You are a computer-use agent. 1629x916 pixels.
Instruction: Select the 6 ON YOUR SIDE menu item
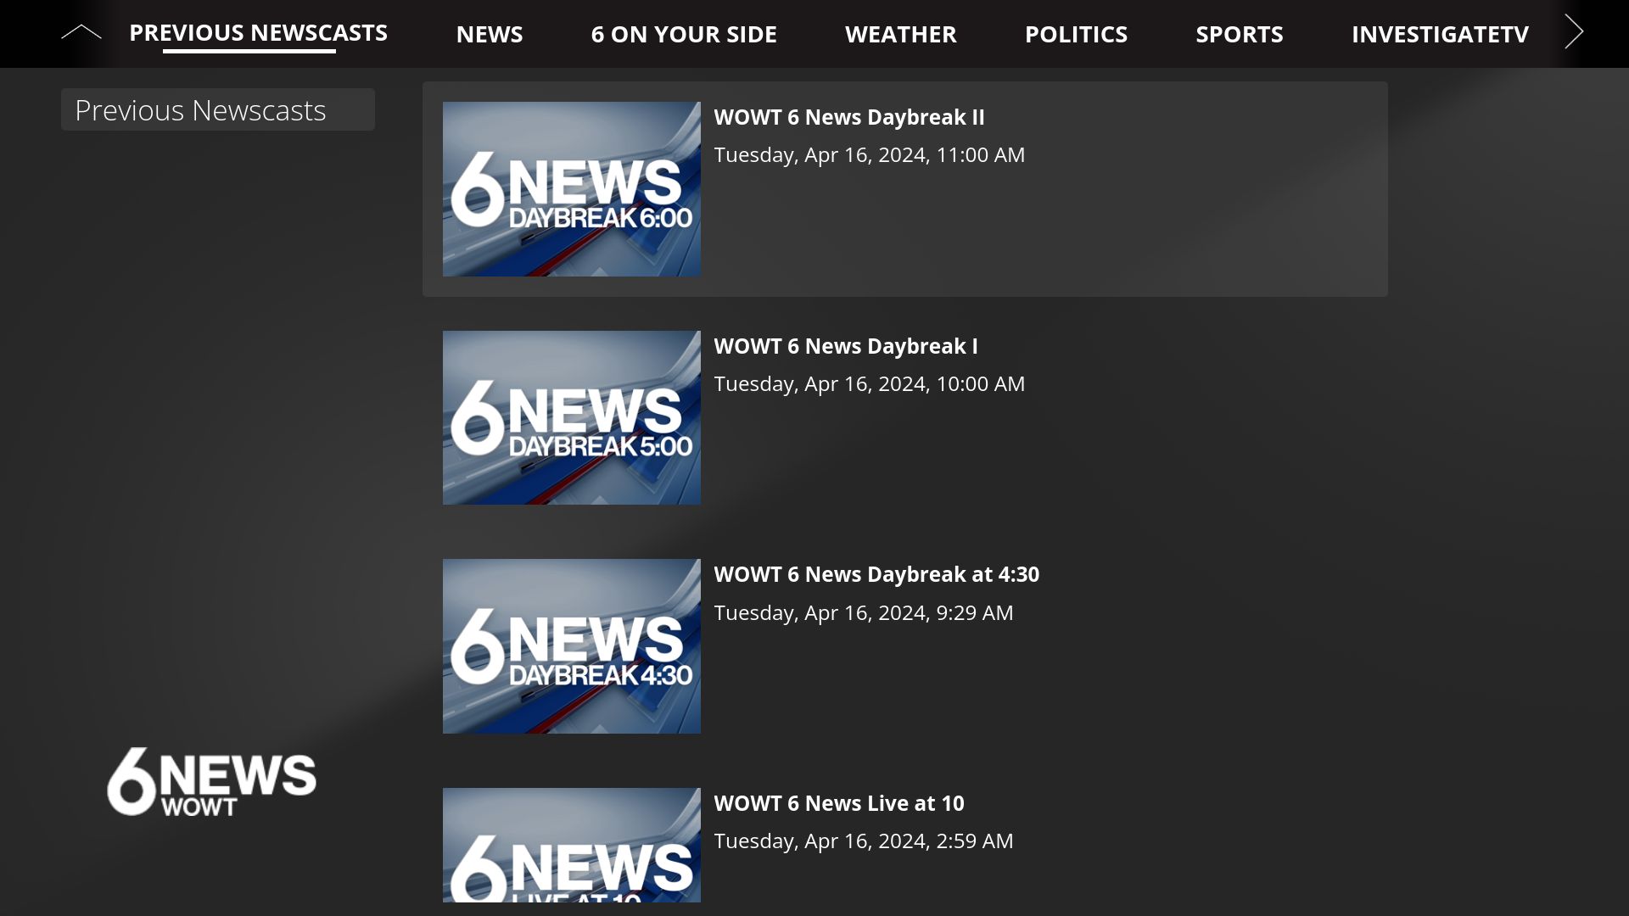(x=684, y=34)
